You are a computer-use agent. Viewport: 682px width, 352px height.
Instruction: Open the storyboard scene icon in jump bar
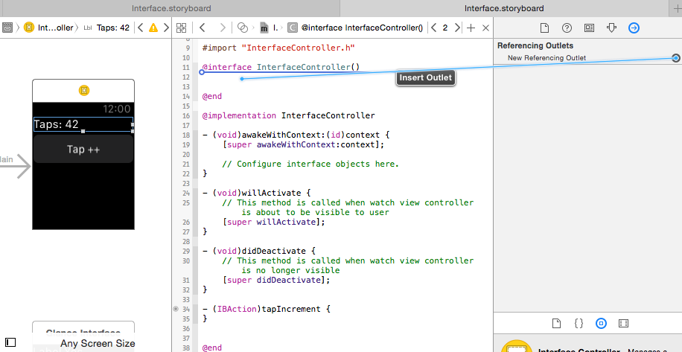(7, 28)
